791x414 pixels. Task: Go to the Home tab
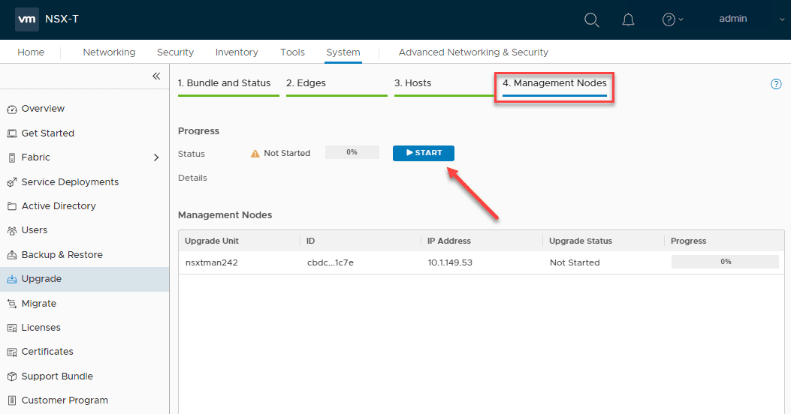(31, 52)
